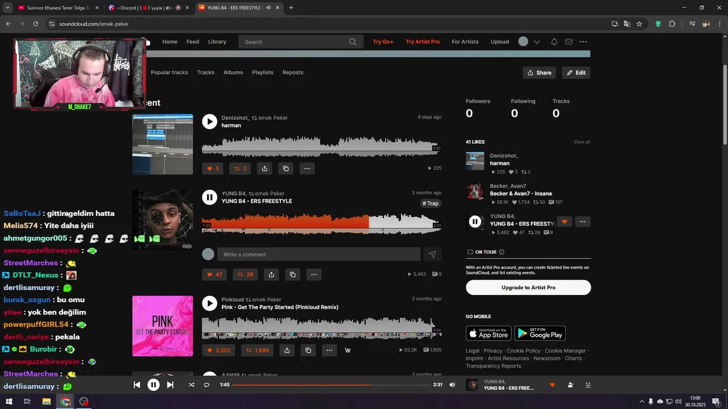Screen dimensions: 728x409
Task: Seek using the bottom player progress bar
Action: (332, 385)
